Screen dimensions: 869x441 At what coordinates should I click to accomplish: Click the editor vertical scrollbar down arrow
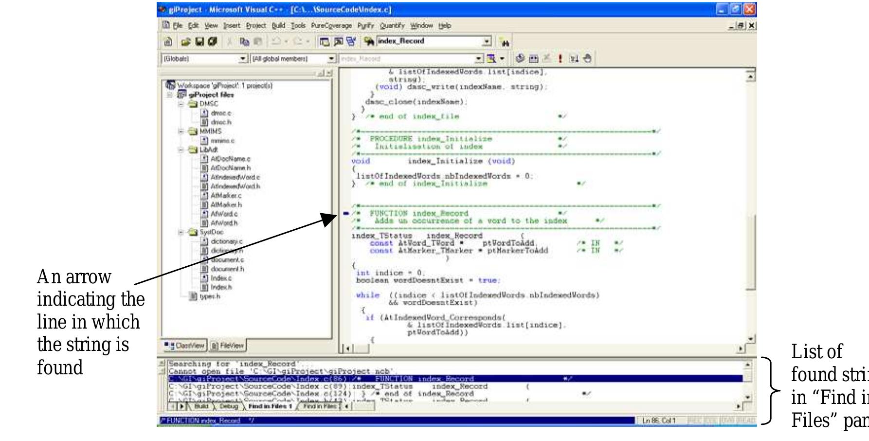751,339
